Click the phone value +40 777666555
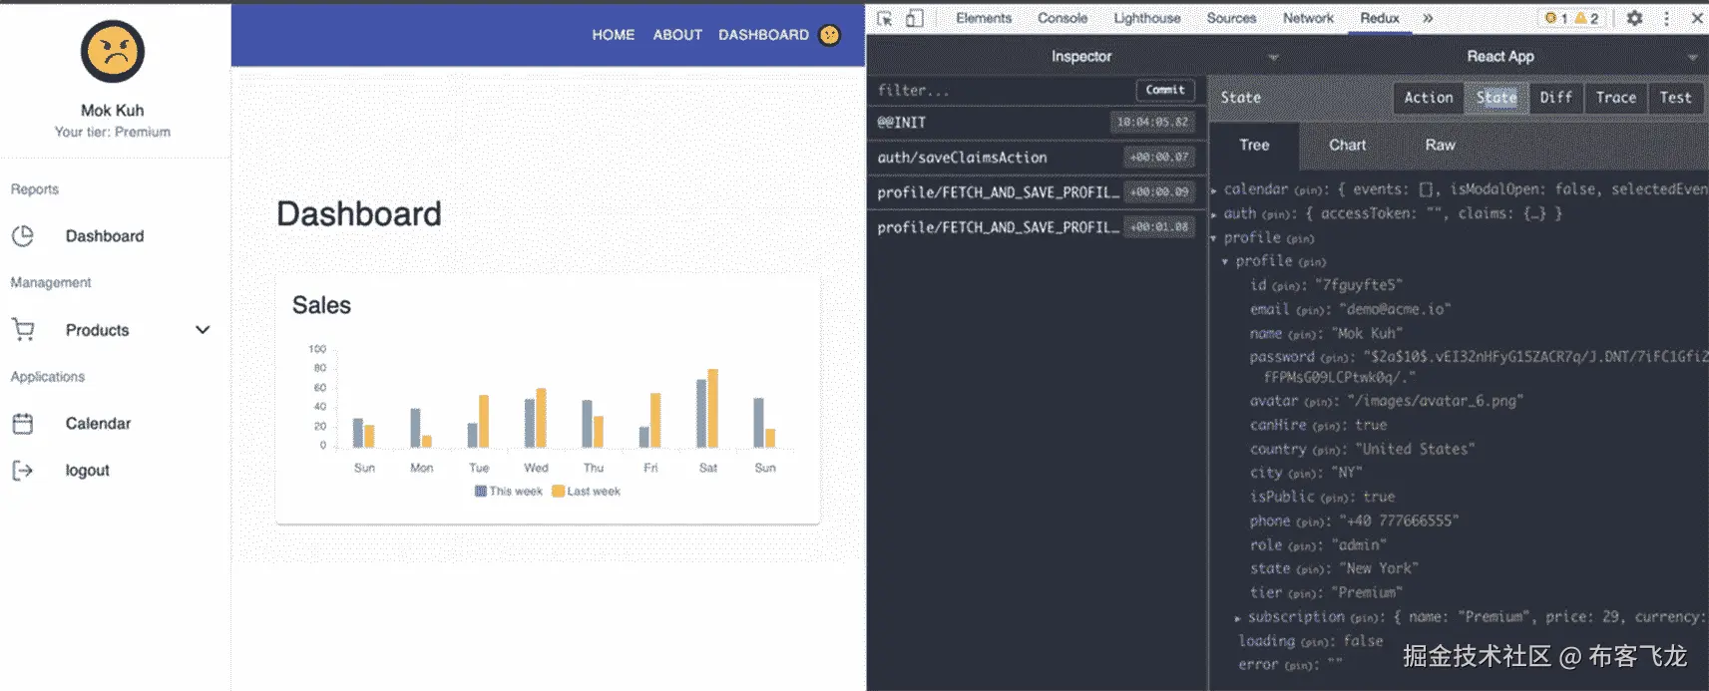Screen dimensions: 1709x691 pos(1399,521)
